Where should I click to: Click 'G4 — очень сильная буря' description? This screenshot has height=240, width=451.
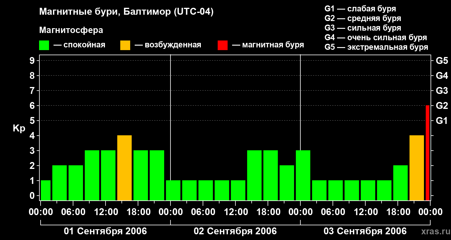click(376, 37)
